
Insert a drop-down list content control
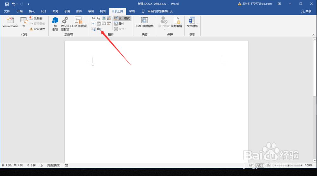tap(104, 24)
